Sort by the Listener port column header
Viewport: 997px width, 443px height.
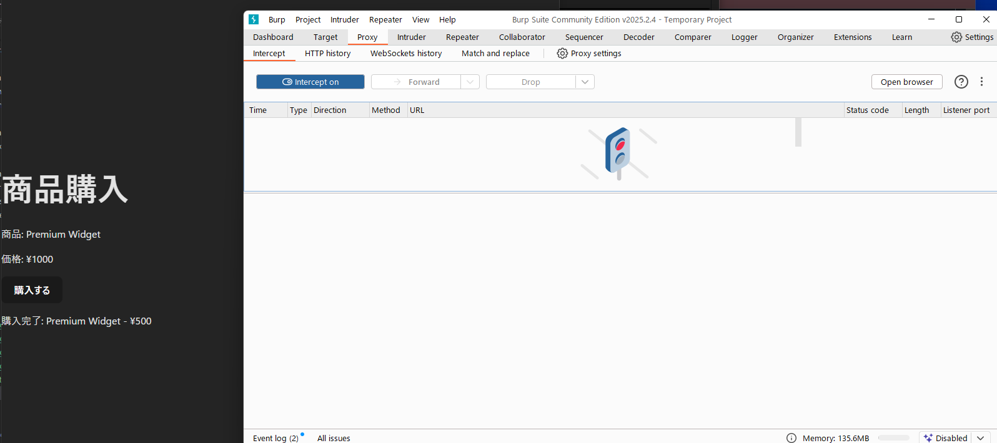click(x=968, y=110)
